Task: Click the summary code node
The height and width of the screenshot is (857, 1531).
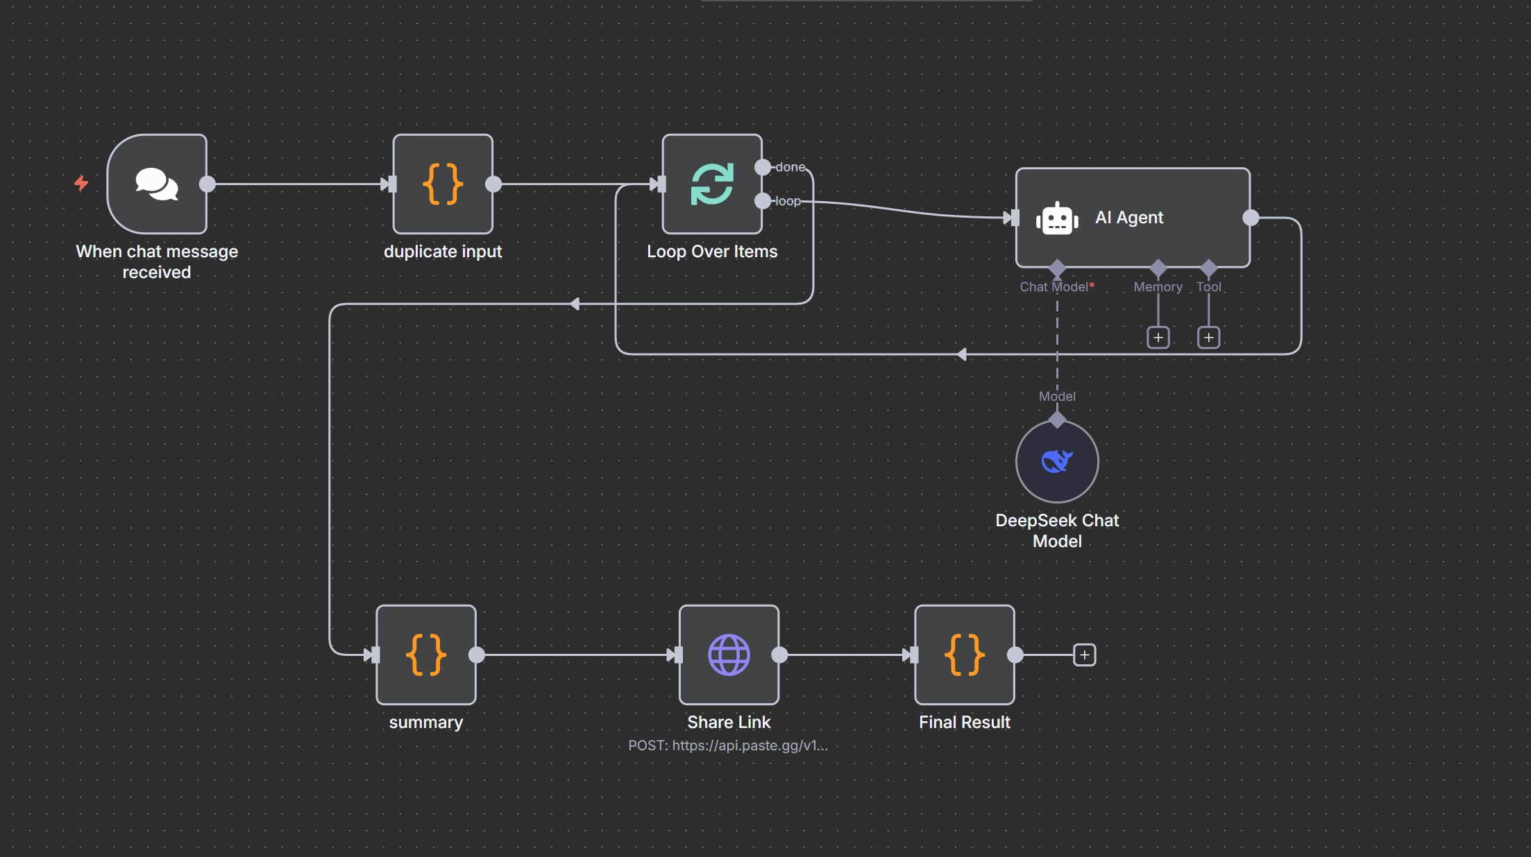Action: click(x=425, y=655)
